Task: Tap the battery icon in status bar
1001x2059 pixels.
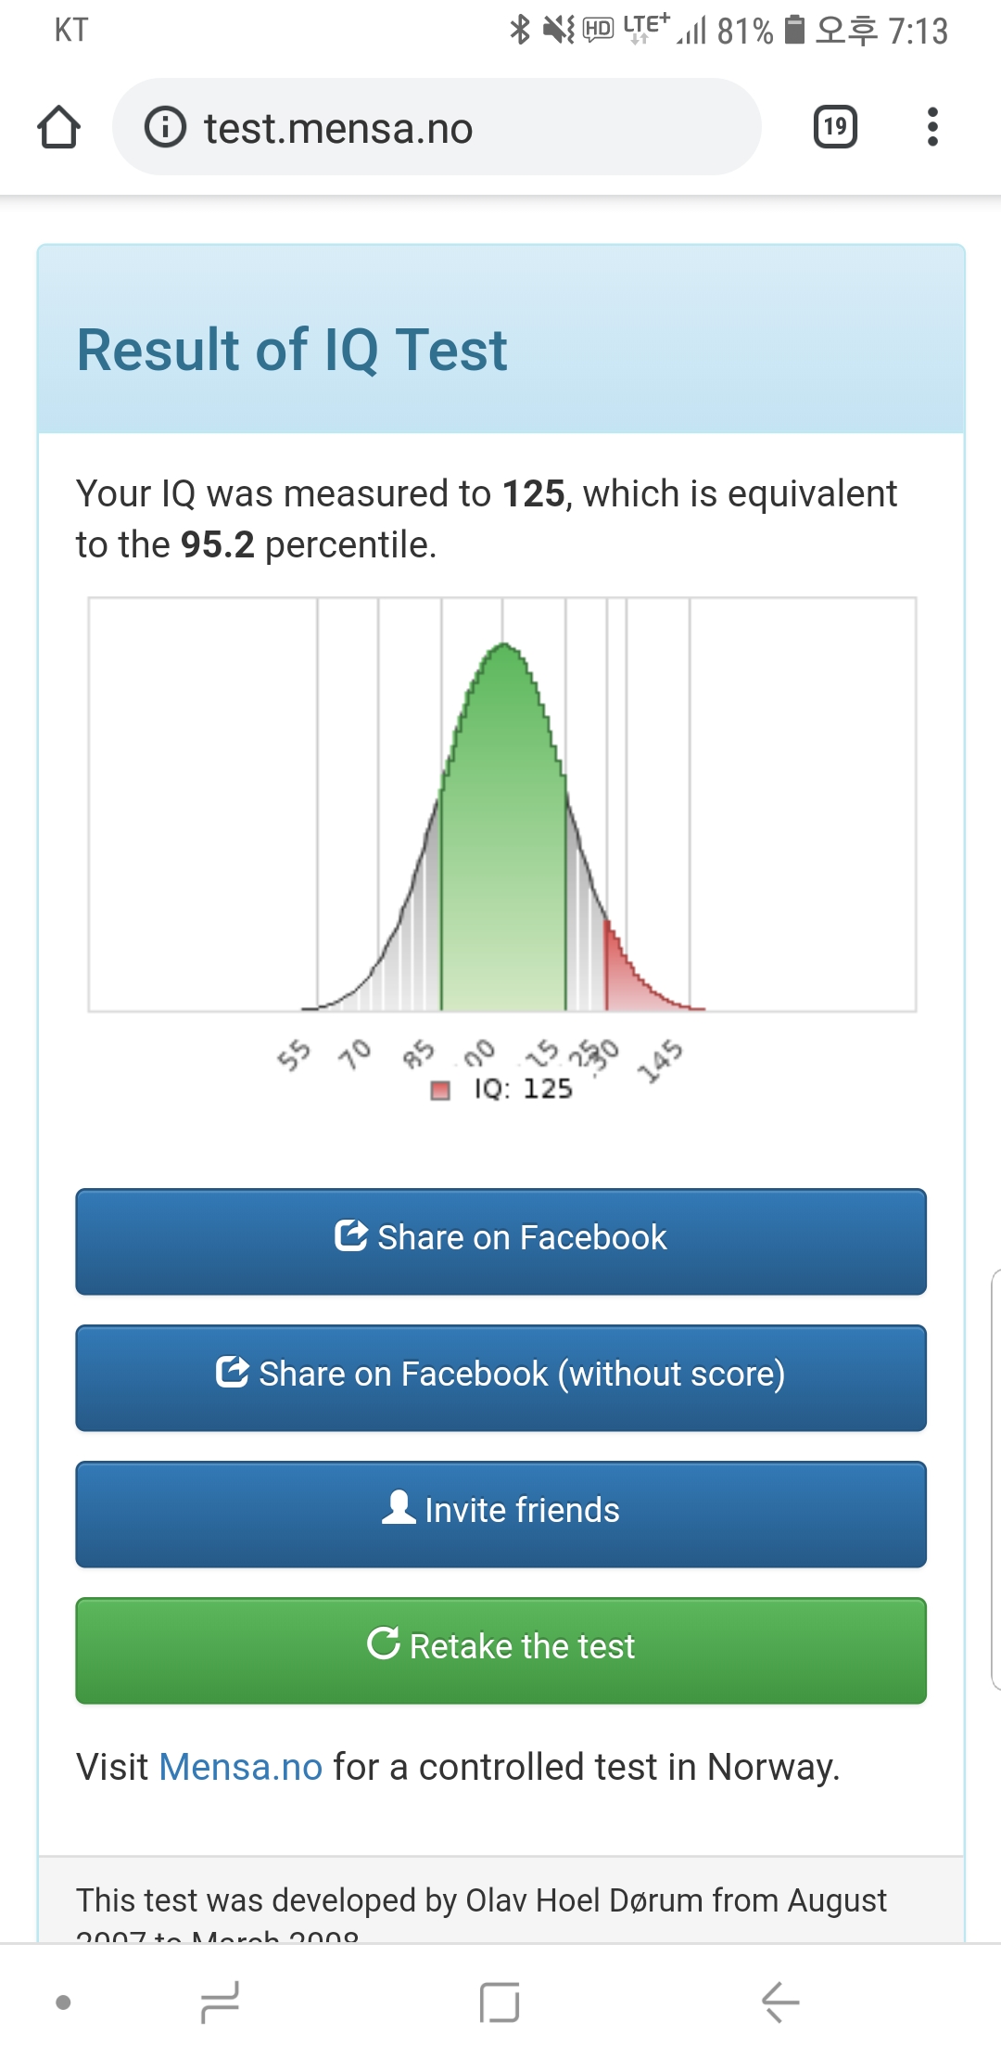Action: [x=794, y=30]
